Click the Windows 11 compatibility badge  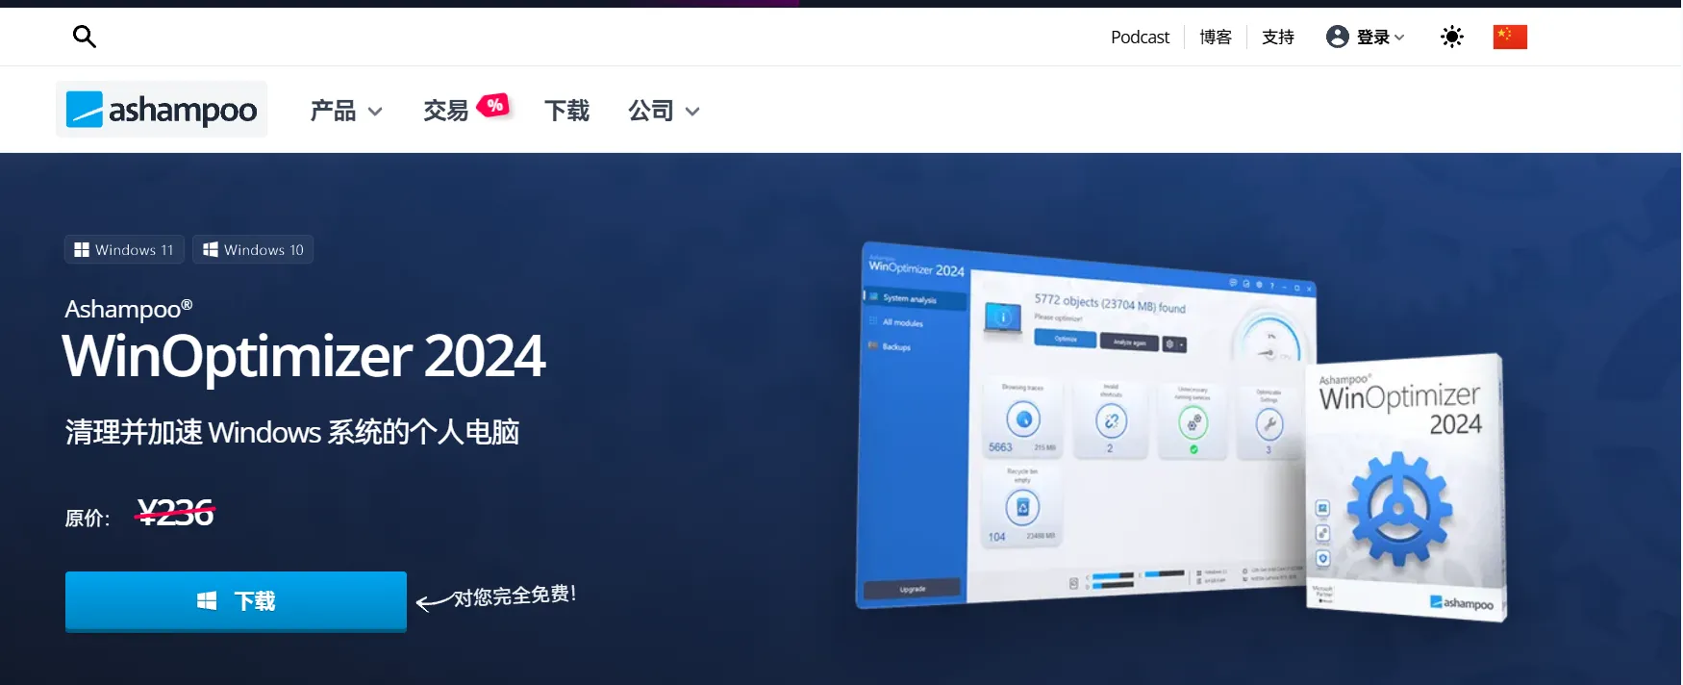coord(124,249)
